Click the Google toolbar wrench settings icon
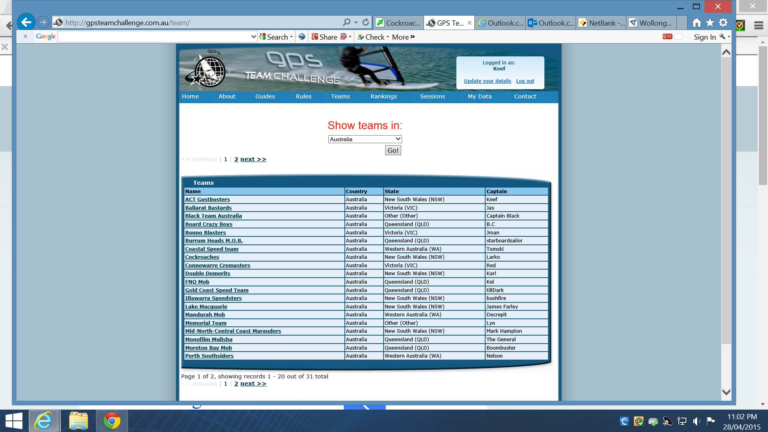768x432 pixels. coord(722,37)
